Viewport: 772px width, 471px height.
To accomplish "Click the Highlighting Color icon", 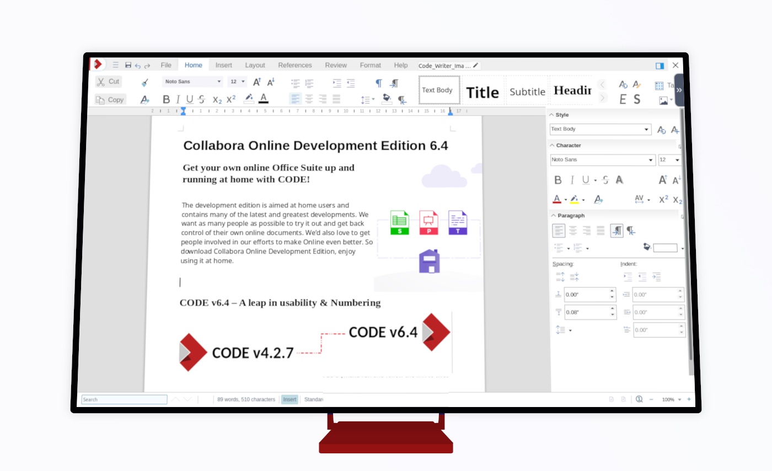I will pos(249,98).
